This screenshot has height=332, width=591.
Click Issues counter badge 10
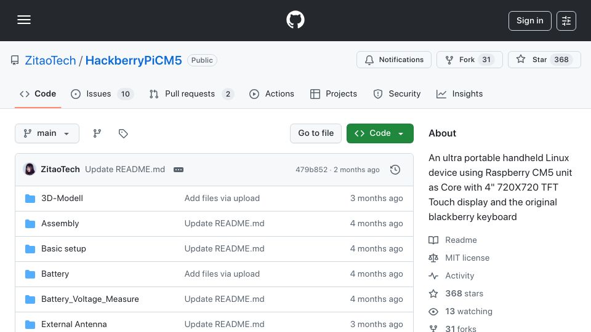tap(125, 94)
